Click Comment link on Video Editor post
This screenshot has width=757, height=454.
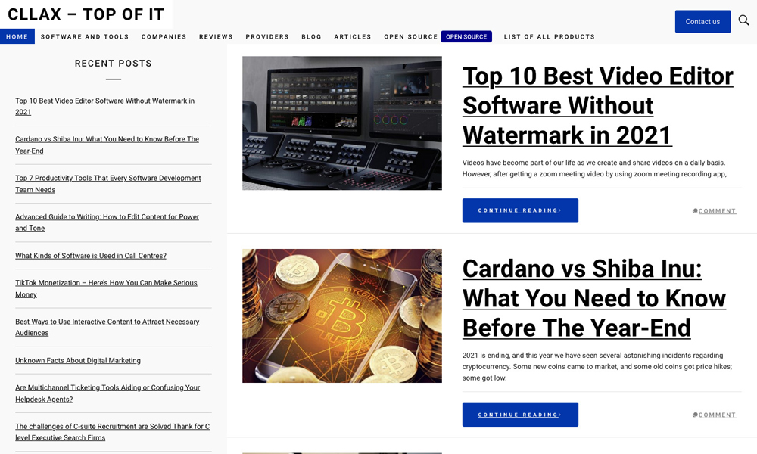click(716, 211)
